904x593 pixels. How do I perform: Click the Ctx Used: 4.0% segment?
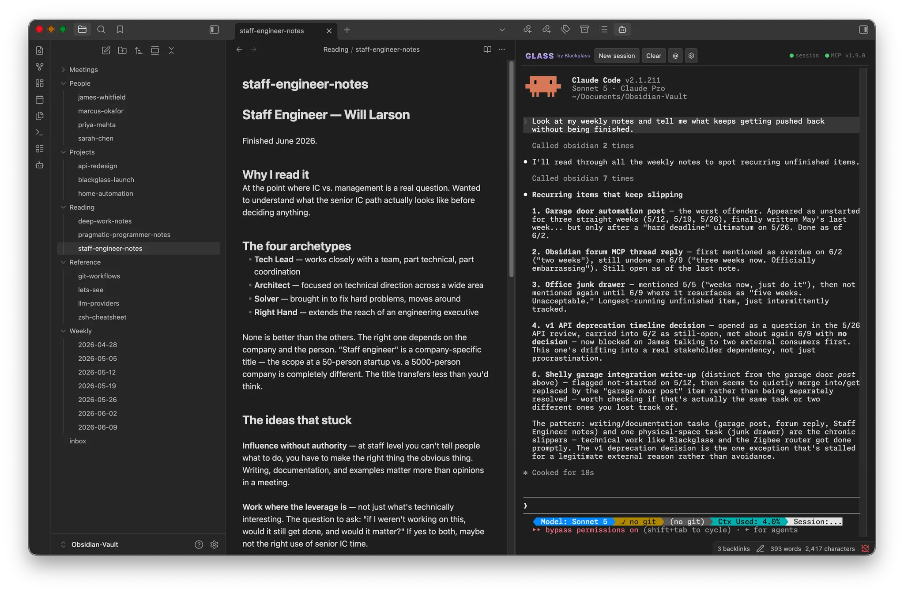pos(749,521)
